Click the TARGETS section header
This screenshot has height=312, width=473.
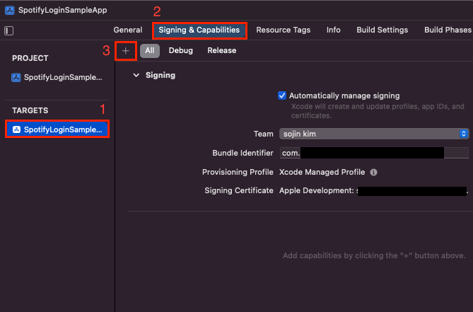[x=30, y=110]
